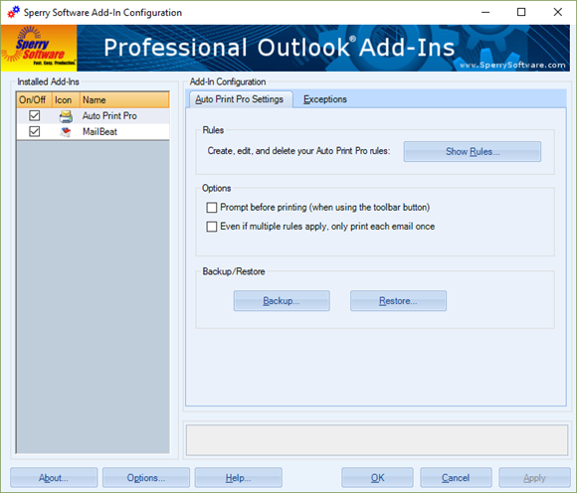Open the Help button
The height and width of the screenshot is (493, 577).
pyautogui.click(x=238, y=477)
